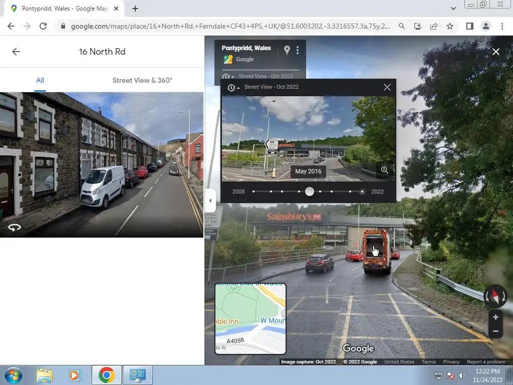Switch to Street View & 360° tab
The height and width of the screenshot is (385, 513).
pos(142,80)
